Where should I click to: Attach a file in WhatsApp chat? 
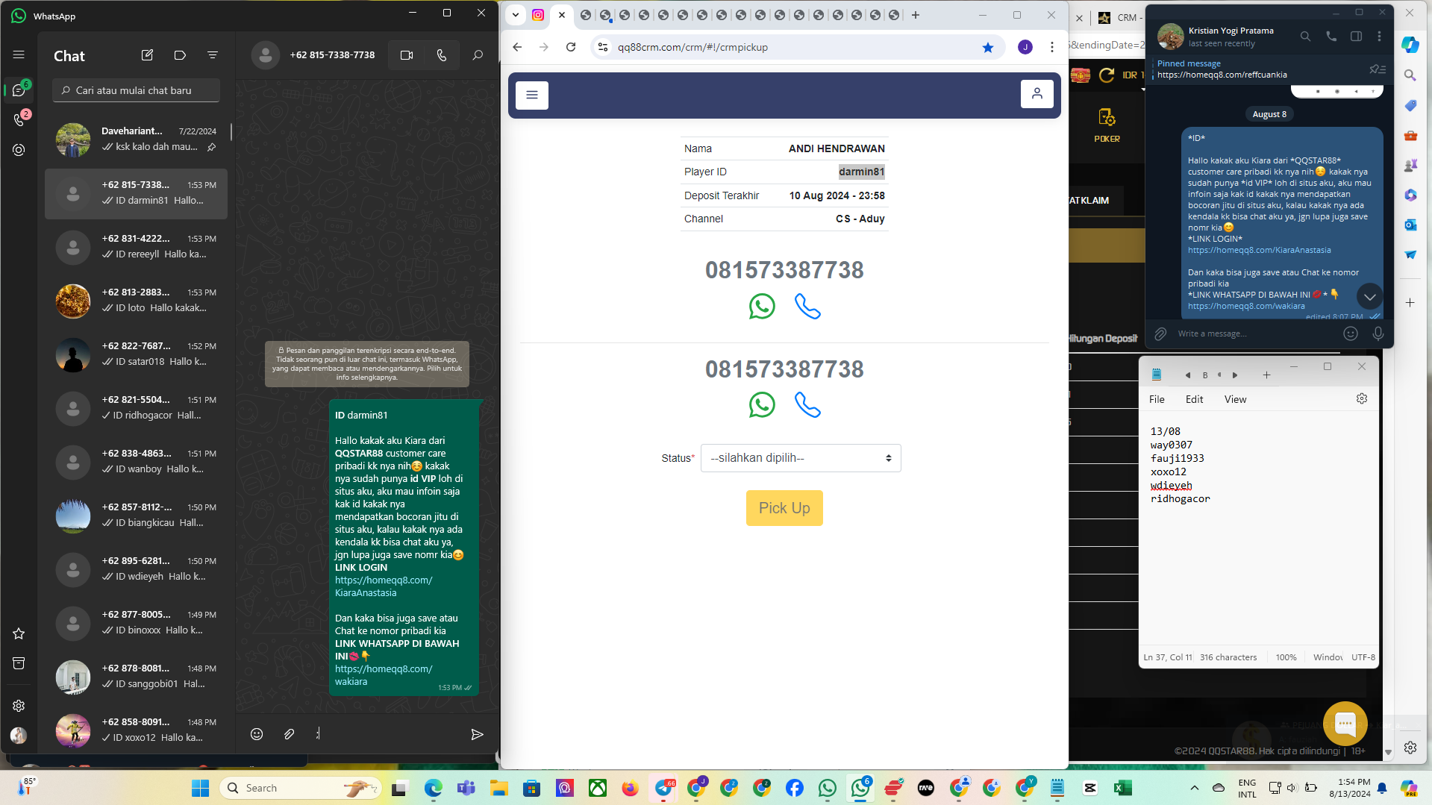[290, 734]
